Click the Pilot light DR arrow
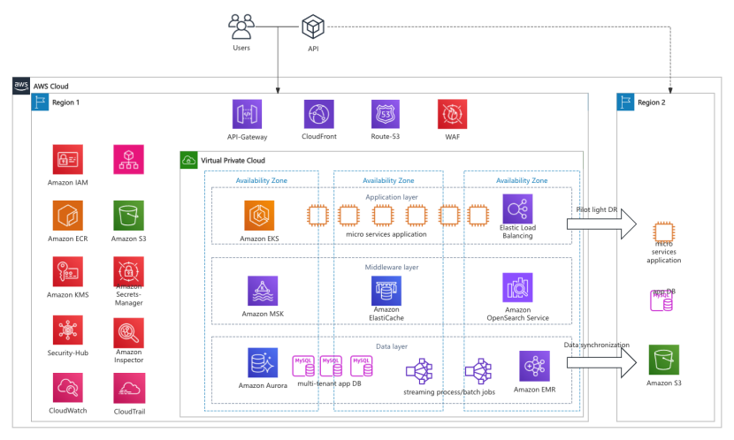The image size is (734, 440). (x=601, y=224)
